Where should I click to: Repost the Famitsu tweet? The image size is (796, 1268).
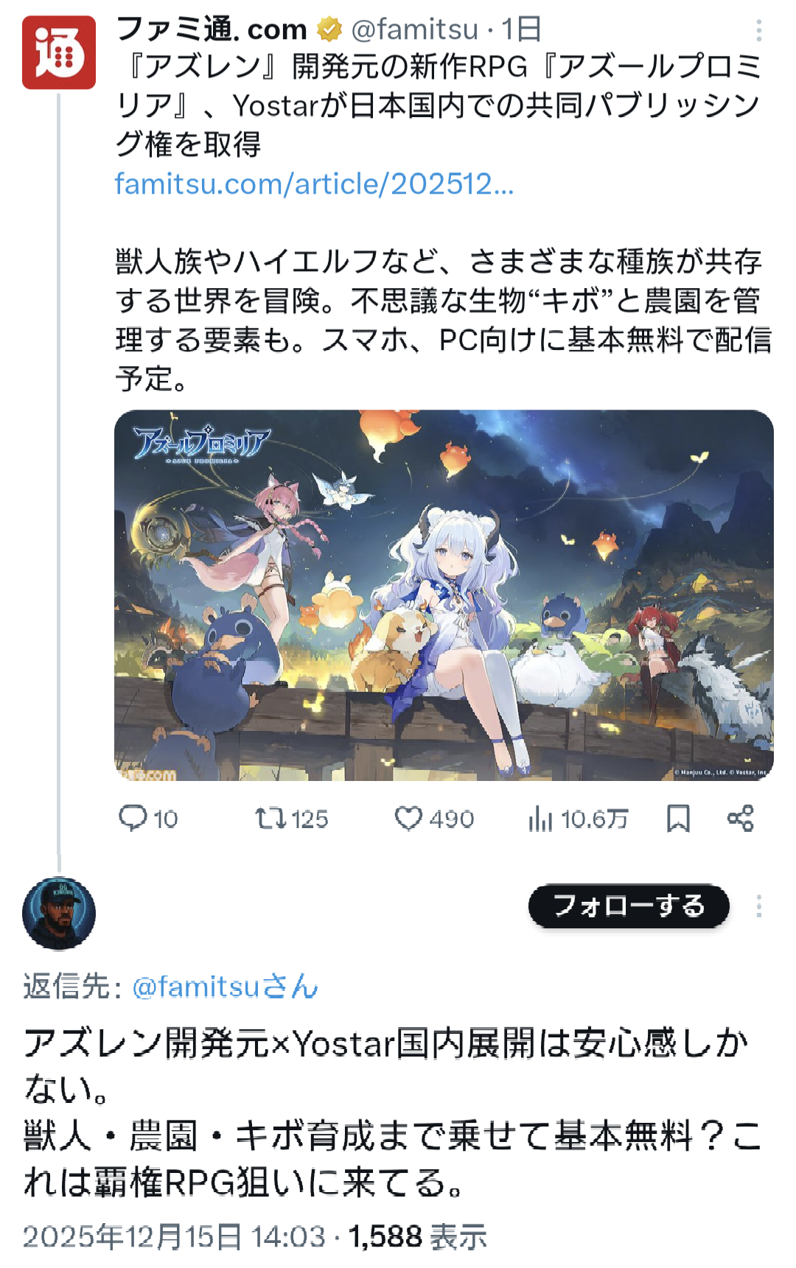(x=270, y=818)
